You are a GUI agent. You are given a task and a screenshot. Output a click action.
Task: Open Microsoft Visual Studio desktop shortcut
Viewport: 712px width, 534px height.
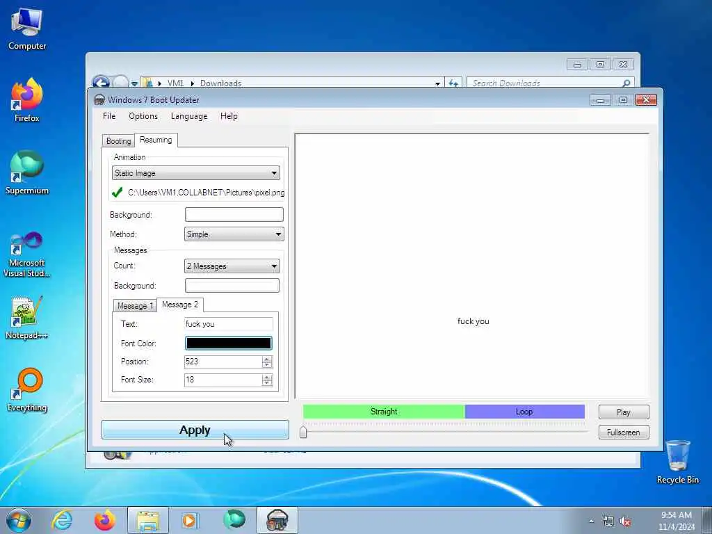click(x=27, y=254)
